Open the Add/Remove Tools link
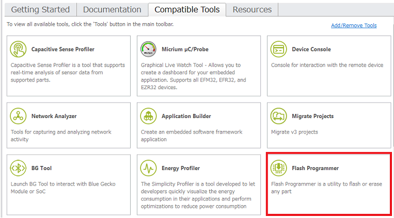This screenshot has width=394, height=218. pos(354,25)
